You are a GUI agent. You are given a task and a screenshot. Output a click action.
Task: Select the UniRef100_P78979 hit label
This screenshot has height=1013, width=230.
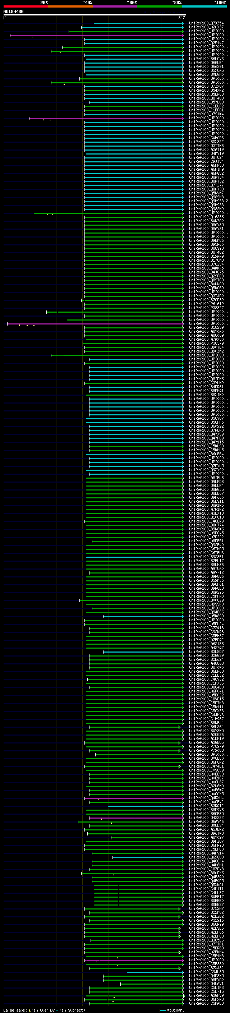point(206,746)
